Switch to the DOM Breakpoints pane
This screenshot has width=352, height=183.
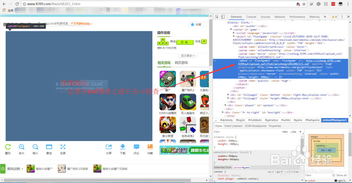(256, 126)
